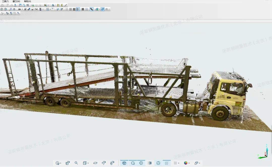Select the medium-dots point display icon
This screenshot has width=272, height=167.
point(71,9)
